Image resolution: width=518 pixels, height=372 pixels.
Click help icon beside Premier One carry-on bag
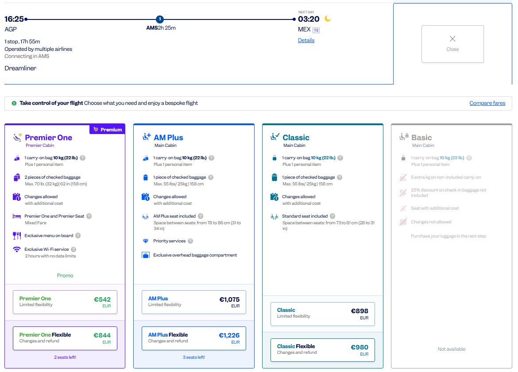(83, 158)
